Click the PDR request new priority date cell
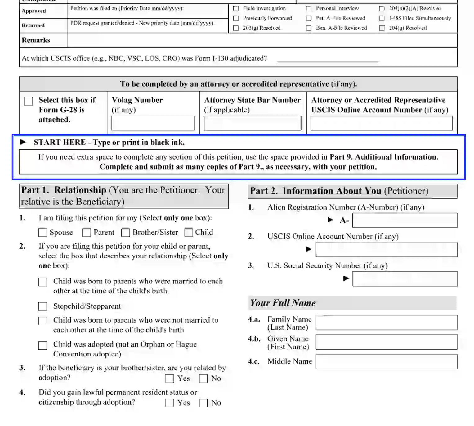The width and height of the screenshot is (474, 426). (x=148, y=26)
